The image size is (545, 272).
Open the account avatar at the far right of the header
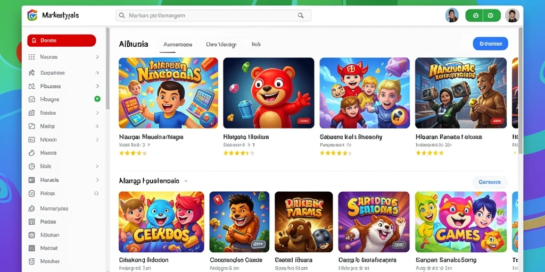(x=512, y=15)
